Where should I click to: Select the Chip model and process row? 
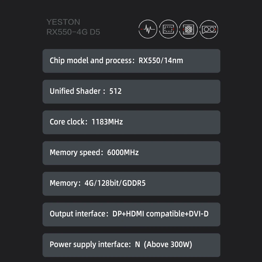pos(131,61)
